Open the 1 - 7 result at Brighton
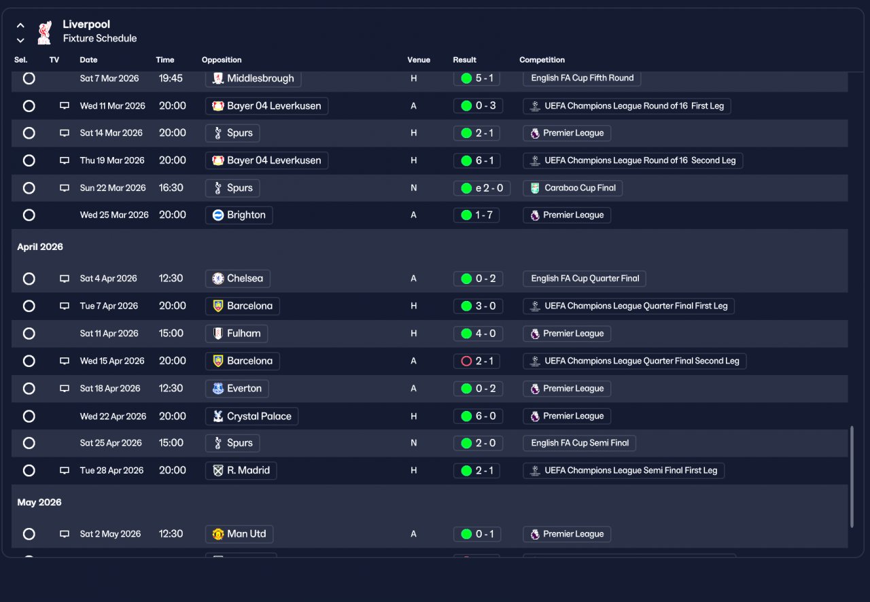 pos(477,215)
